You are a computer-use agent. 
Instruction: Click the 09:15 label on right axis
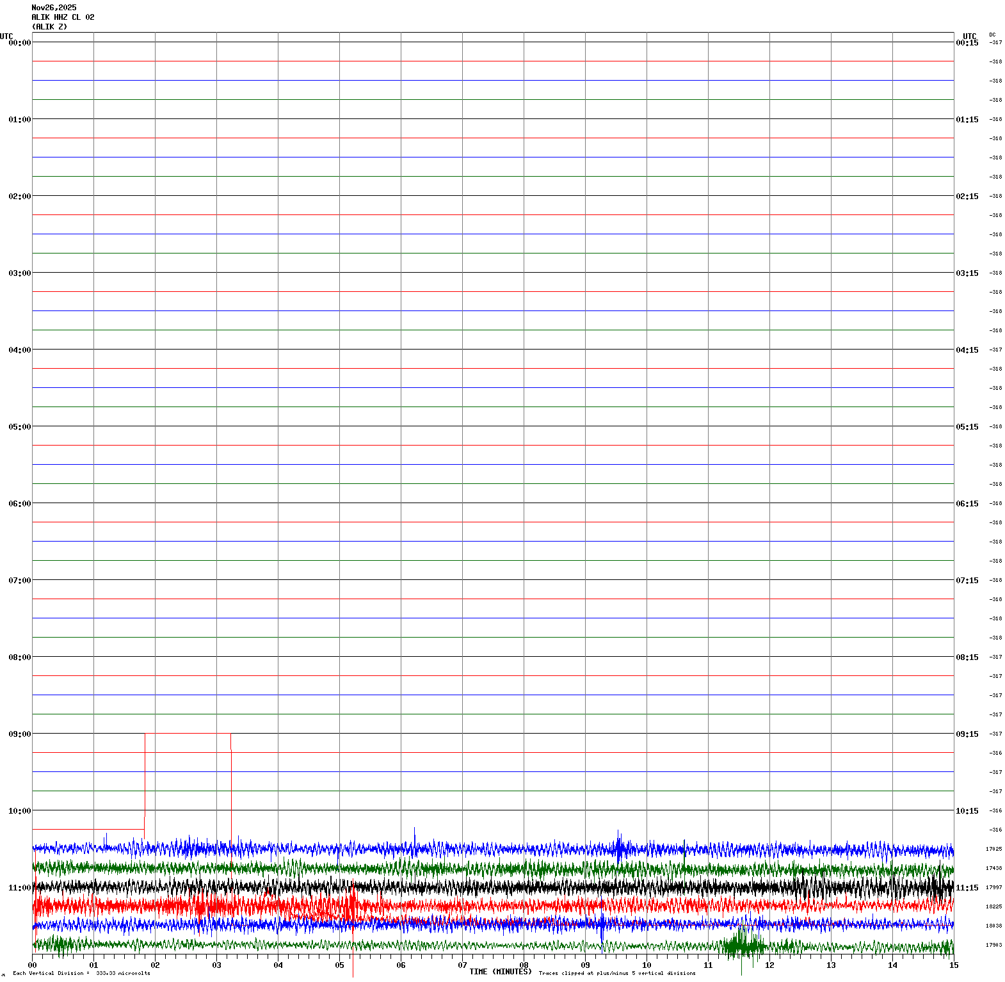coord(967,734)
